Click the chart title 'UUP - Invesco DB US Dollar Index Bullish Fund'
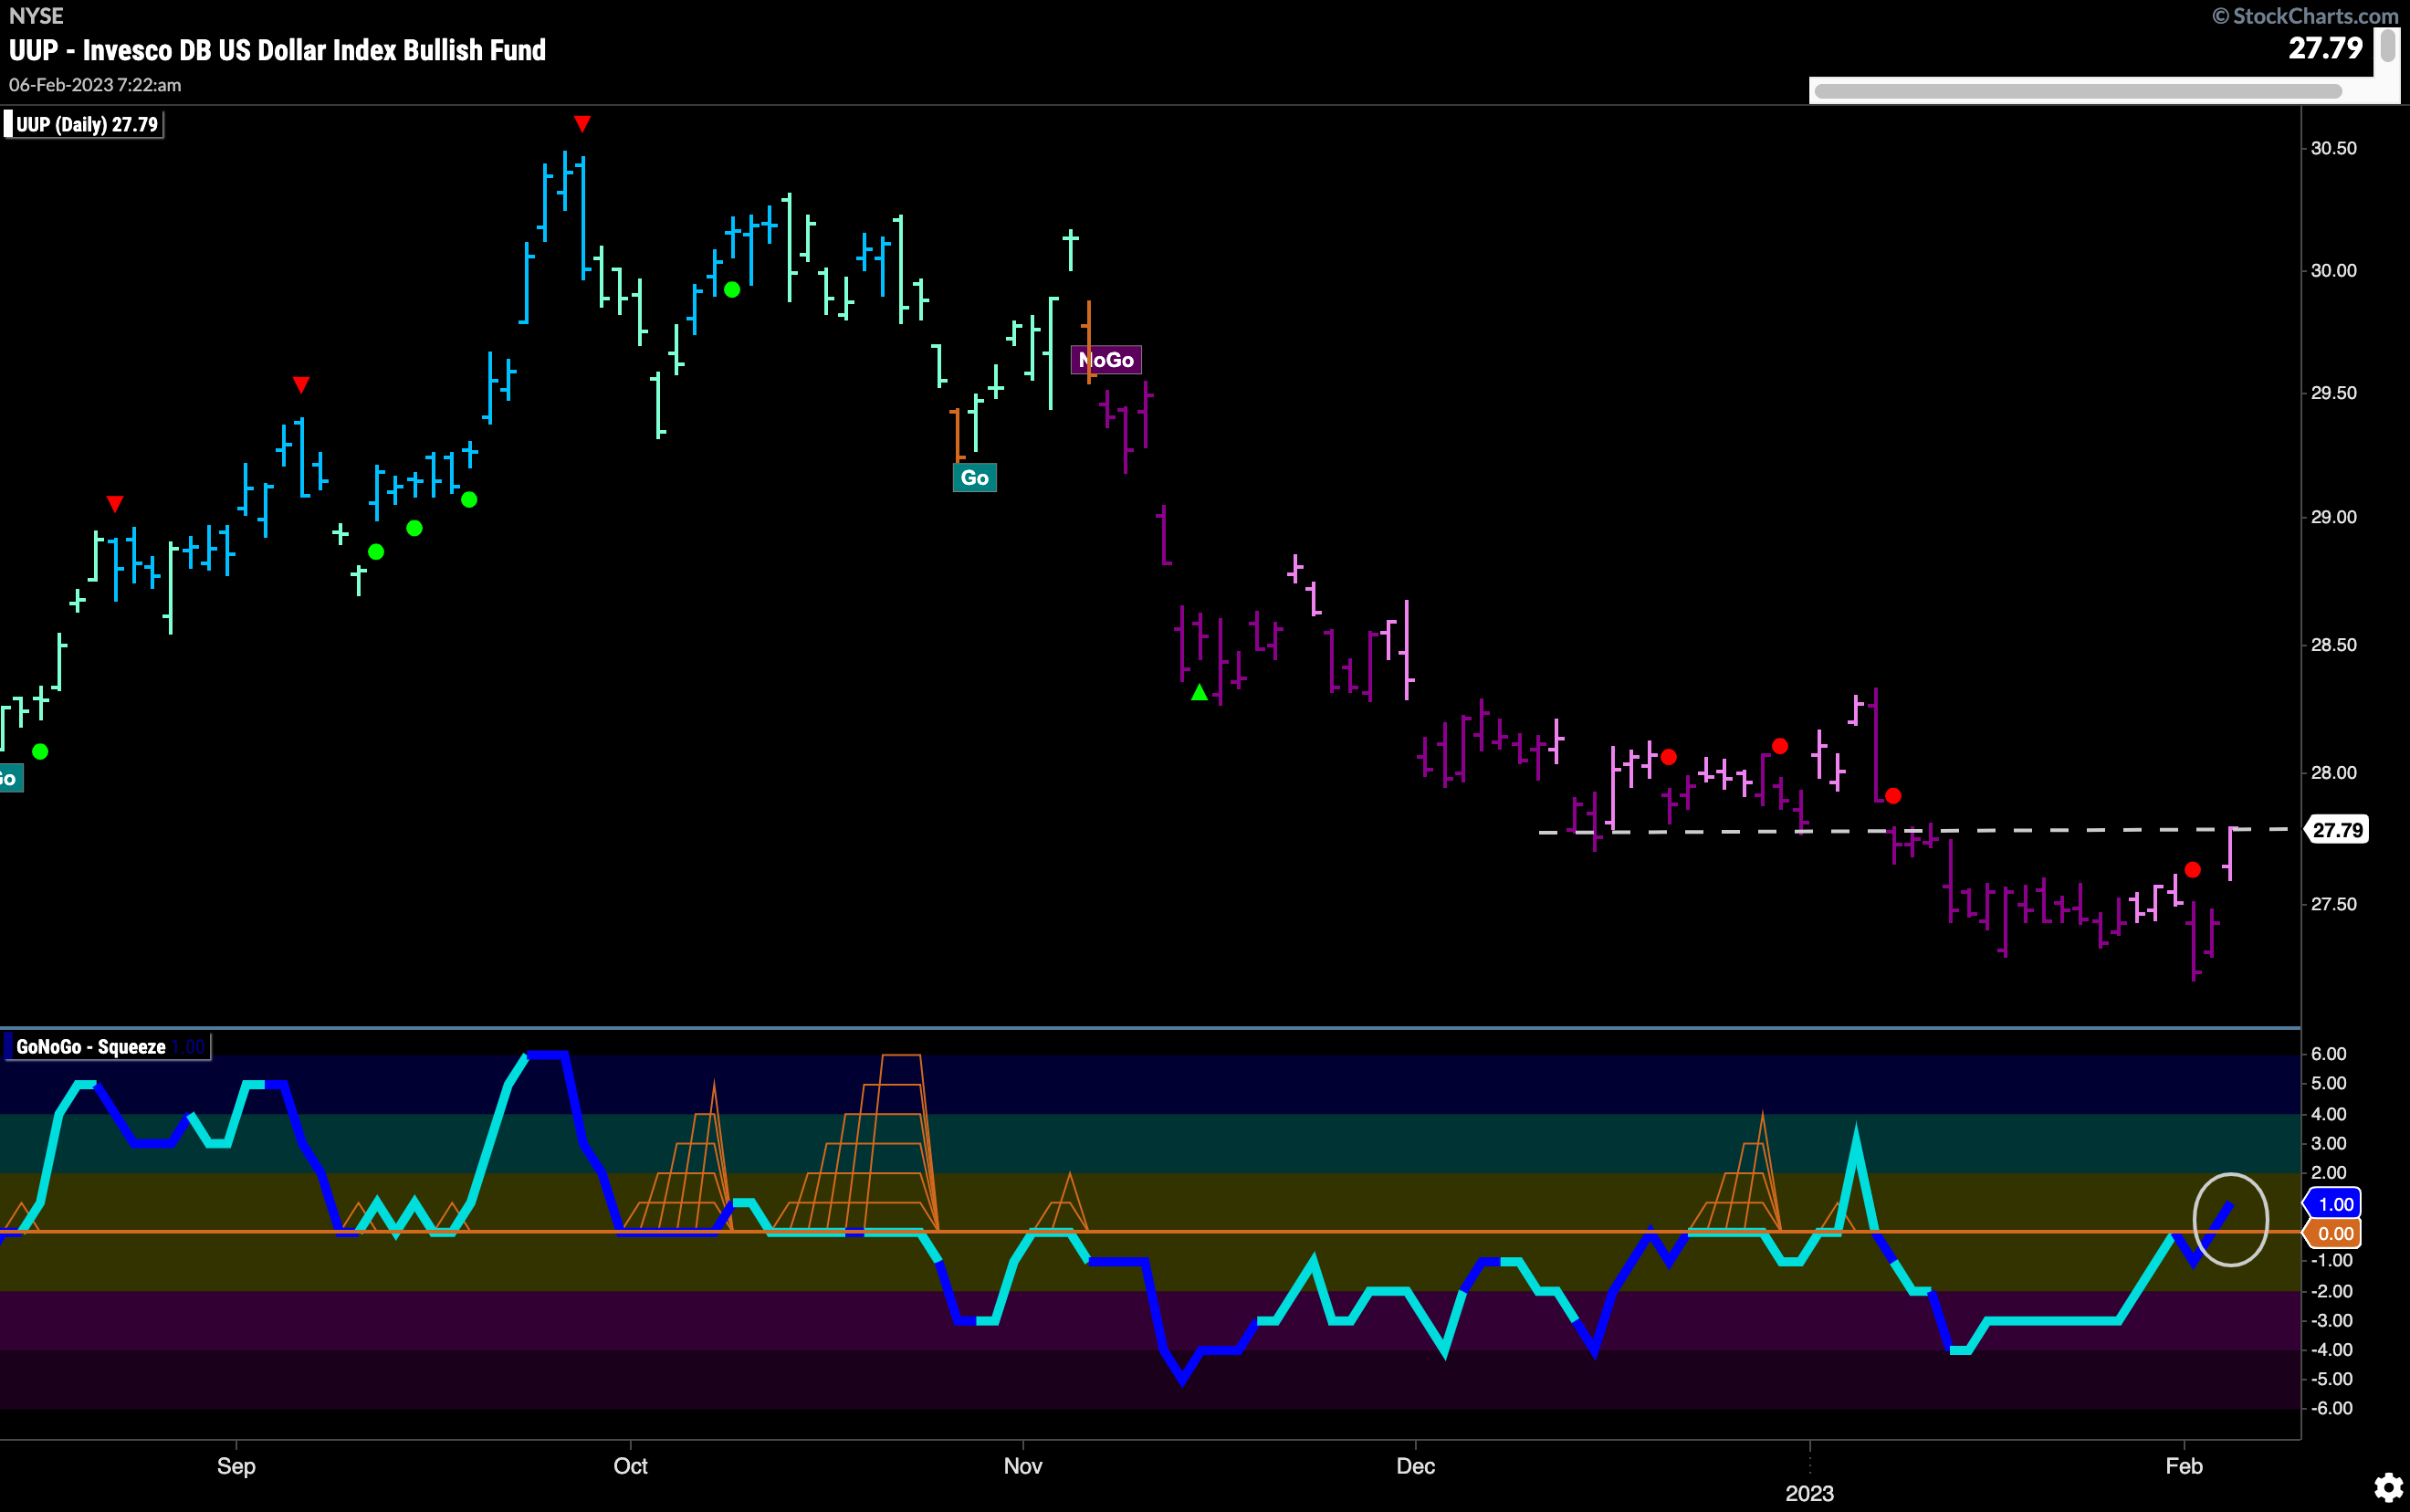2410x1512 pixels. 278,50
